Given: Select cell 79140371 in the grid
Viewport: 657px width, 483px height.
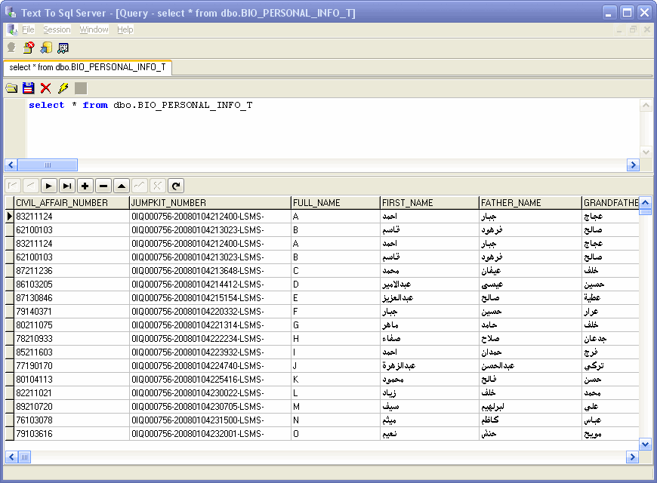Looking at the screenshot, I should pyautogui.click(x=72, y=312).
